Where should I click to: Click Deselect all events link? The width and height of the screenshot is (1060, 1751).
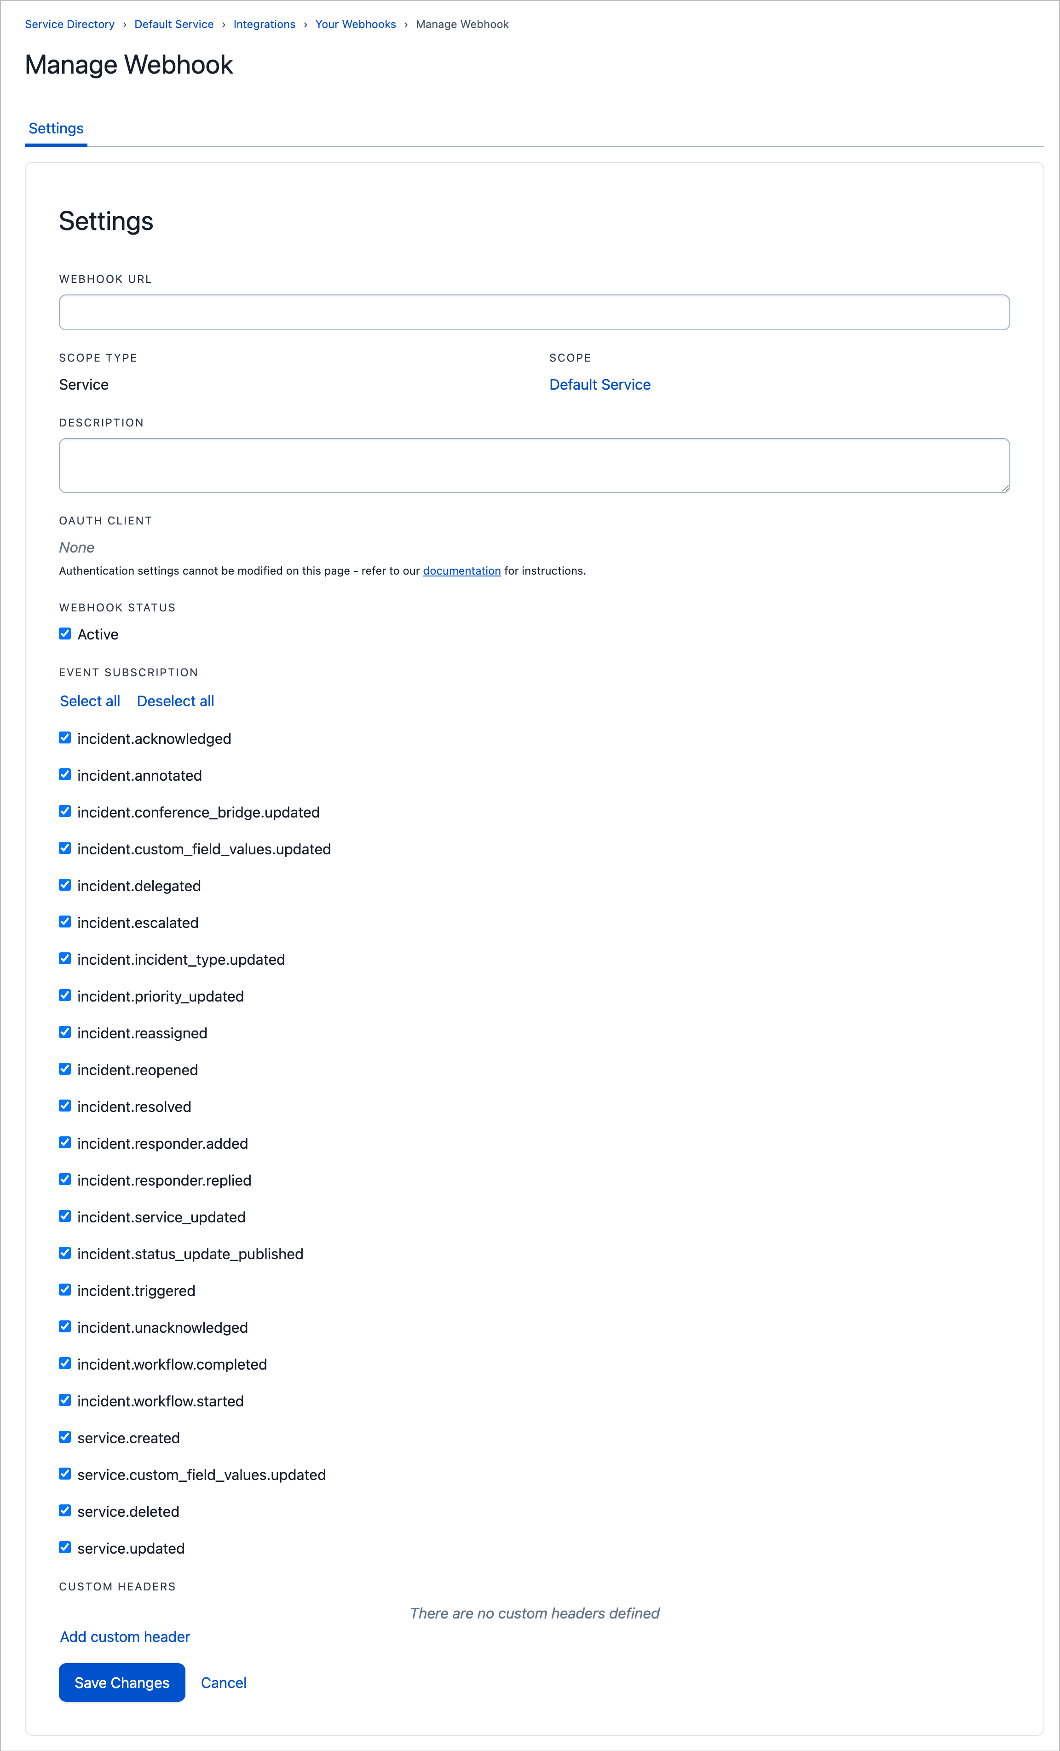(x=175, y=702)
